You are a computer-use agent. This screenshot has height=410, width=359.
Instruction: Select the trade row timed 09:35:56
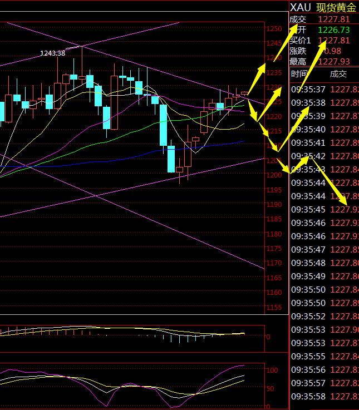324,370
